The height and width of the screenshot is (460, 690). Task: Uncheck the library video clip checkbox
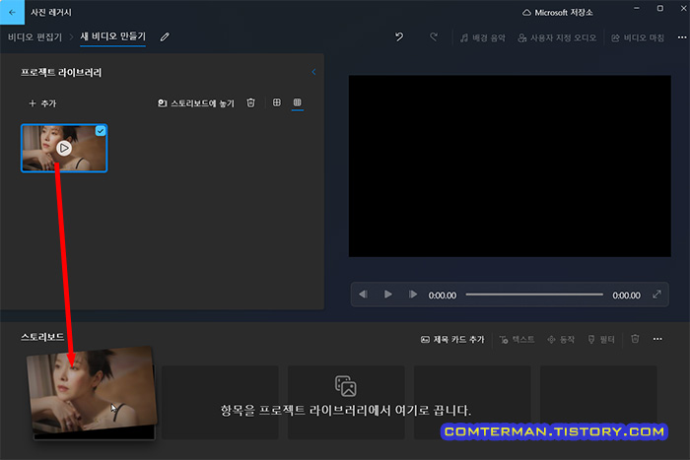[x=101, y=131]
